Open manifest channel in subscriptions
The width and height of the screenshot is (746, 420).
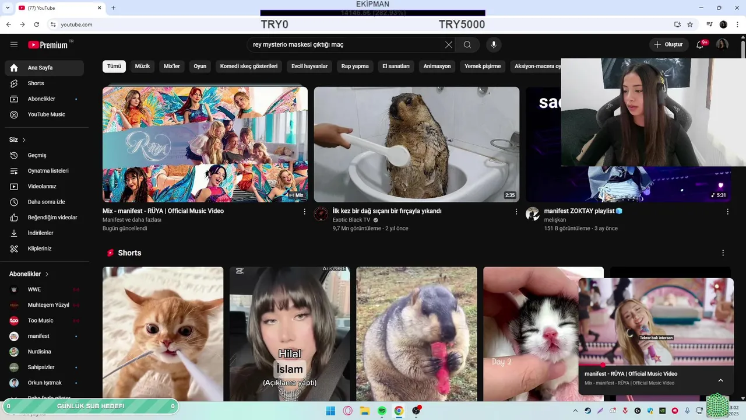[x=44, y=336]
